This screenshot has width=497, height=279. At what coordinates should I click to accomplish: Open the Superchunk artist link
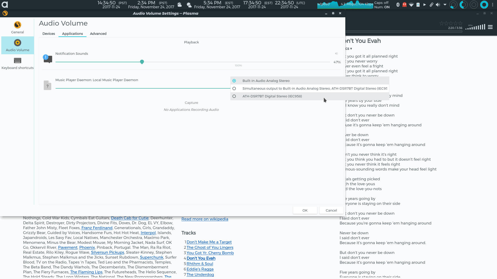(x=151, y=257)
